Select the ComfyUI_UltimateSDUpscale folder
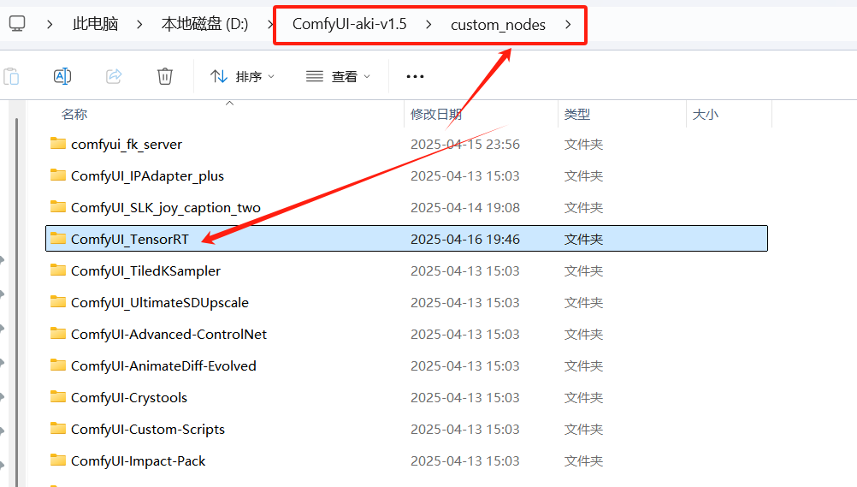This screenshot has width=857, height=487. click(x=406, y=303)
